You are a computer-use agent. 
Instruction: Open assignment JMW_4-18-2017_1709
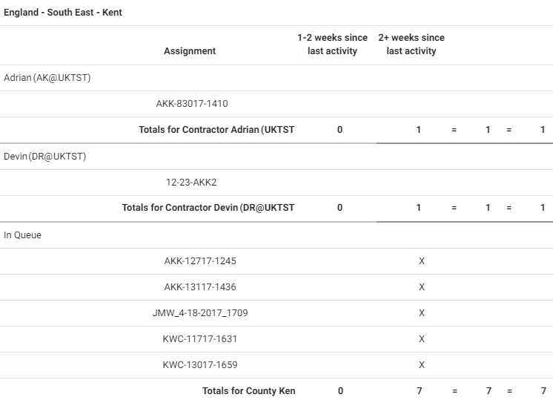[200, 313]
